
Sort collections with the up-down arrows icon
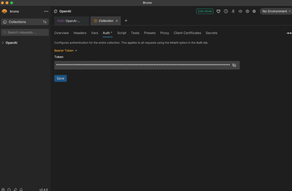[45, 22]
